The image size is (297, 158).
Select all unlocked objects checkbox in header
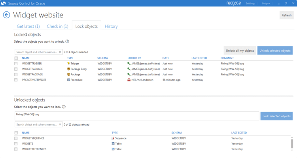tap(16, 133)
